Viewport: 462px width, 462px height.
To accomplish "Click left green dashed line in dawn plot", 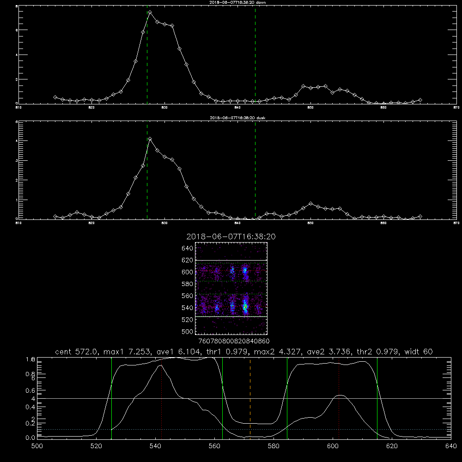I will [147, 55].
